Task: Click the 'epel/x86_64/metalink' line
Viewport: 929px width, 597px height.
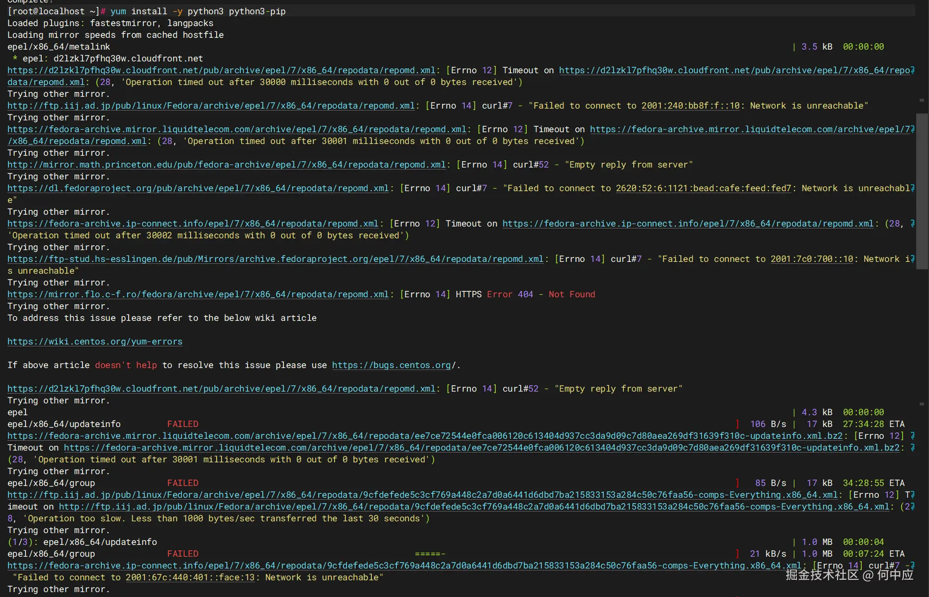Action: click(x=59, y=47)
